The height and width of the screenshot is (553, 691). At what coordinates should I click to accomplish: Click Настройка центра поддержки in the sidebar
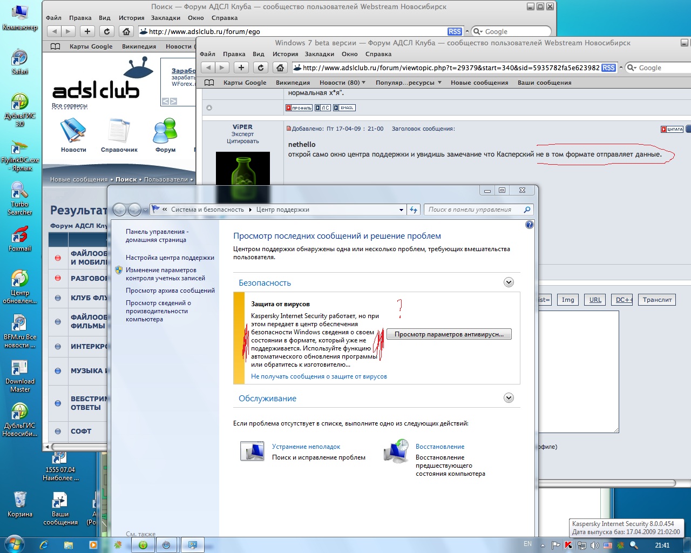(170, 258)
